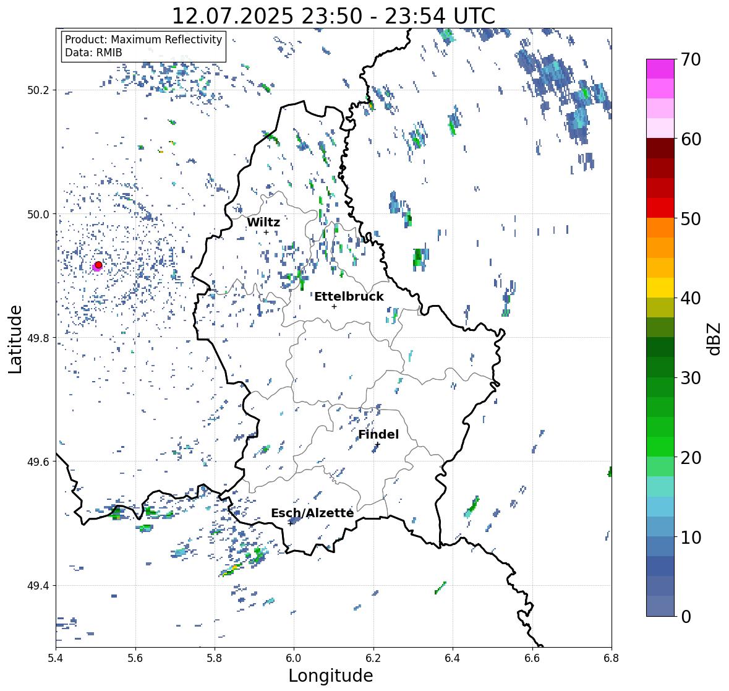Click the colorbar tick label 50
Screen dimensions: 729x691
click(x=691, y=218)
